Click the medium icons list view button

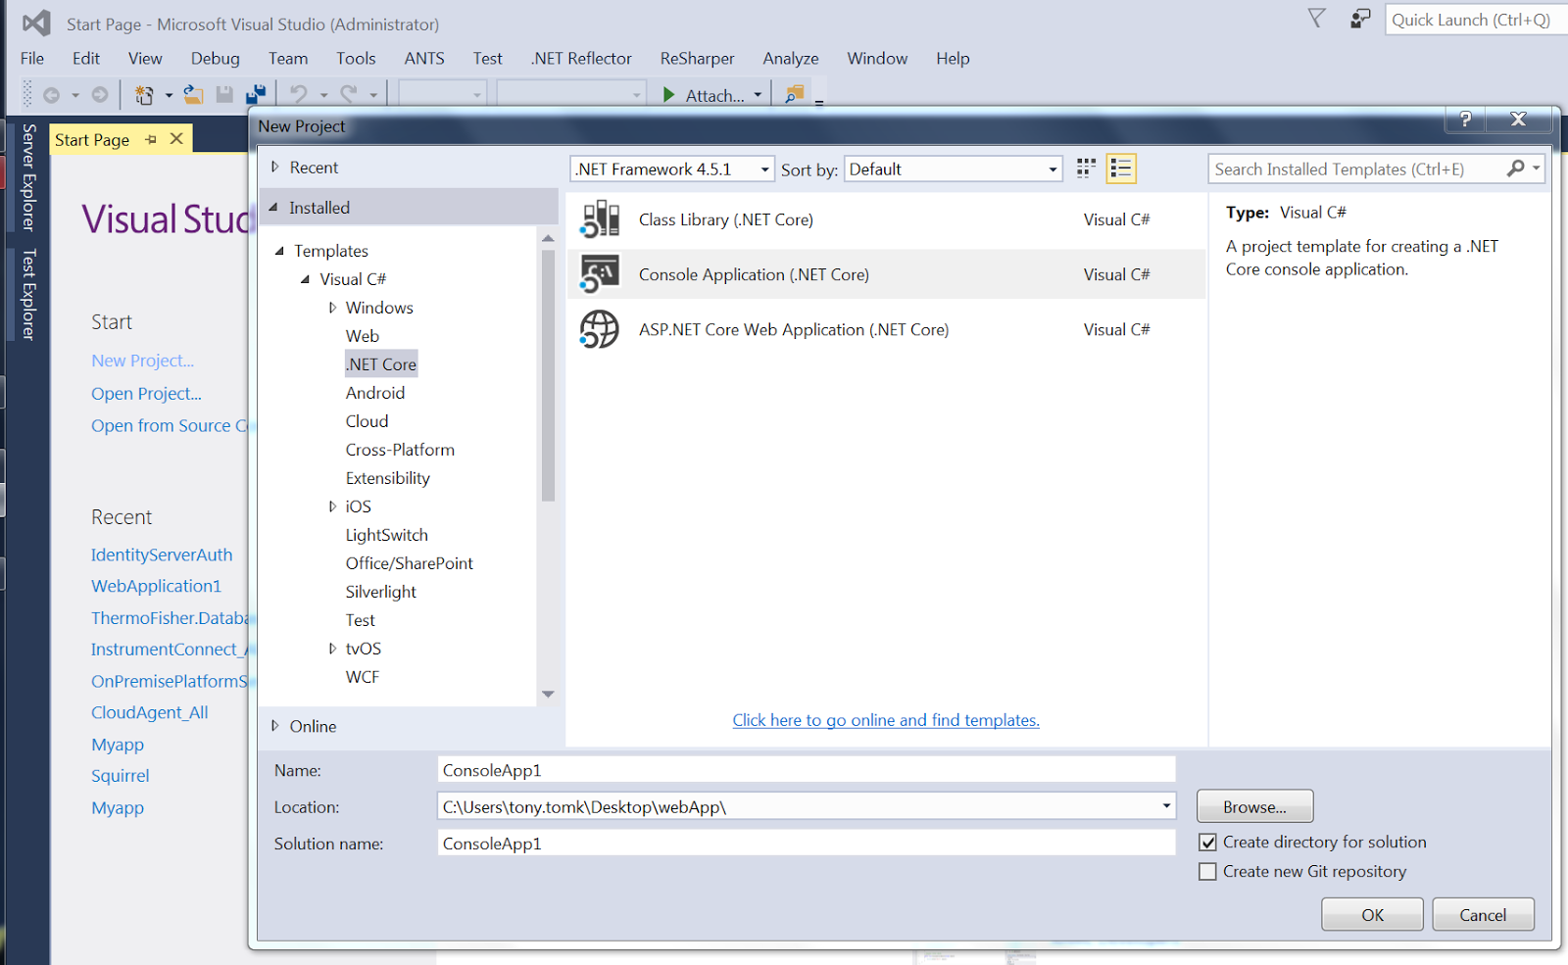click(x=1120, y=168)
